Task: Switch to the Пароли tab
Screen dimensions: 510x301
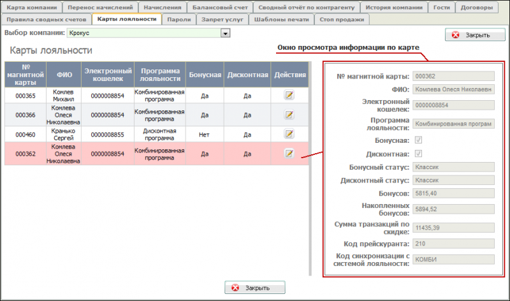Action: click(x=178, y=19)
